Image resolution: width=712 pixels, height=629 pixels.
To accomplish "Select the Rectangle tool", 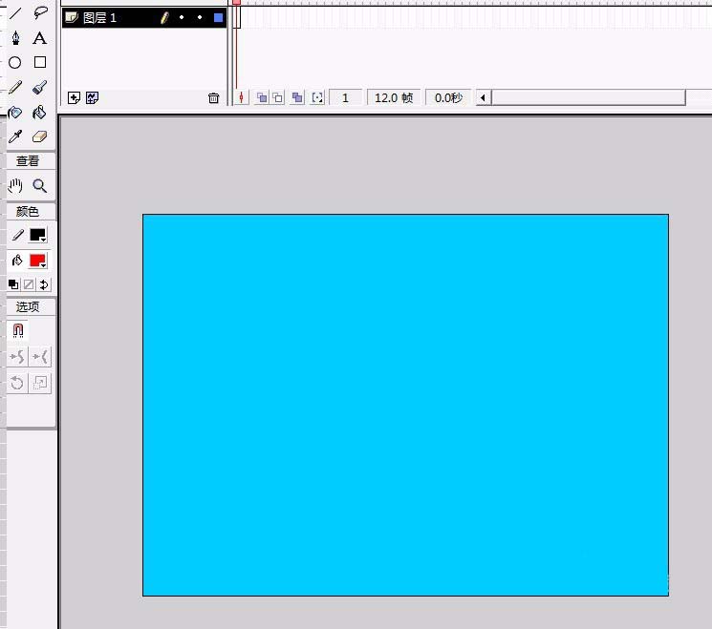I will (x=40, y=62).
